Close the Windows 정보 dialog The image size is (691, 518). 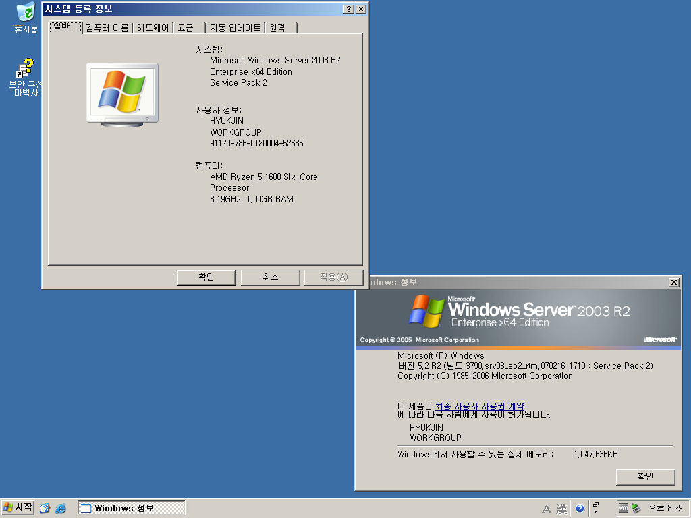[x=674, y=283]
